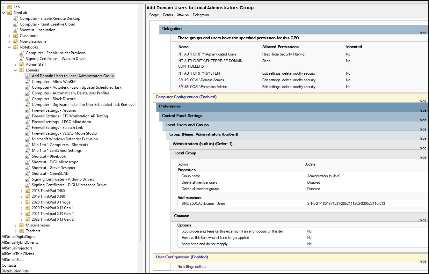Click the 2018 ThinkPad T480 folder icon

click(28, 191)
